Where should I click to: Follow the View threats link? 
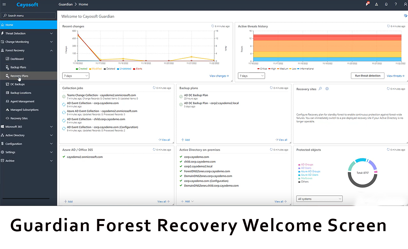pyautogui.click(x=396, y=76)
